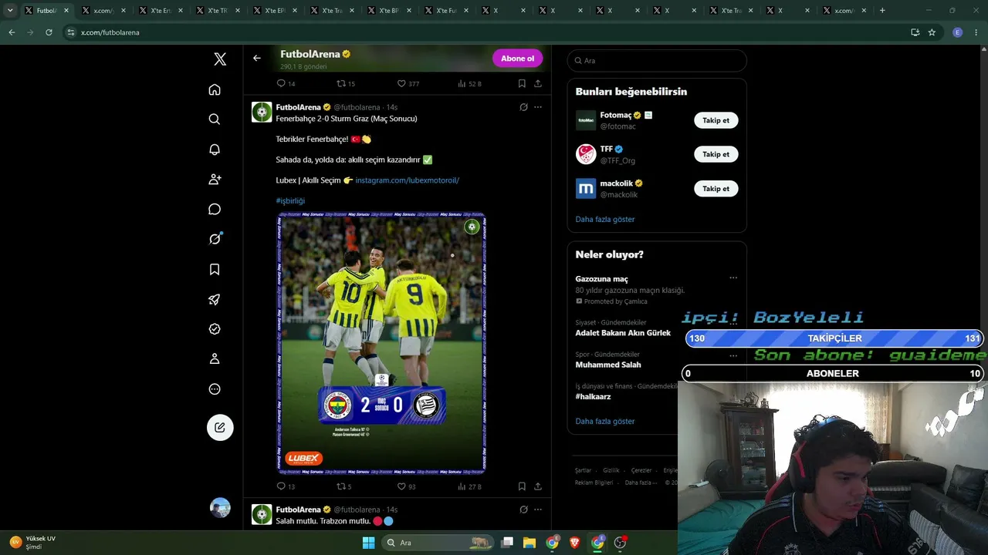Viewport: 988px width, 555px height.
Task: Go back using the profile header arrow
Action: [x=257, y=58]
